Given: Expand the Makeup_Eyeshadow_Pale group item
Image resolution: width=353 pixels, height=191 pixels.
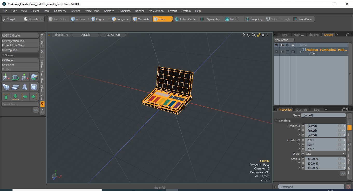Looking at the screenshot, I should click(x=300, y=52).
